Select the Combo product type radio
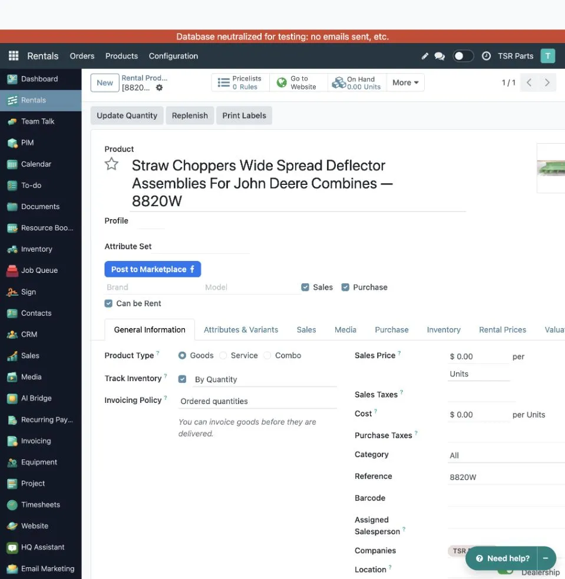The width and height of the screenshot is (565, 579). [267, 356]
